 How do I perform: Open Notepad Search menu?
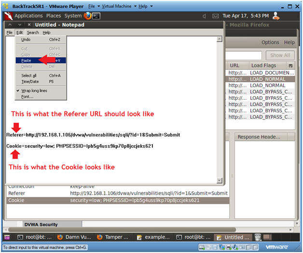tap(33, 33)
